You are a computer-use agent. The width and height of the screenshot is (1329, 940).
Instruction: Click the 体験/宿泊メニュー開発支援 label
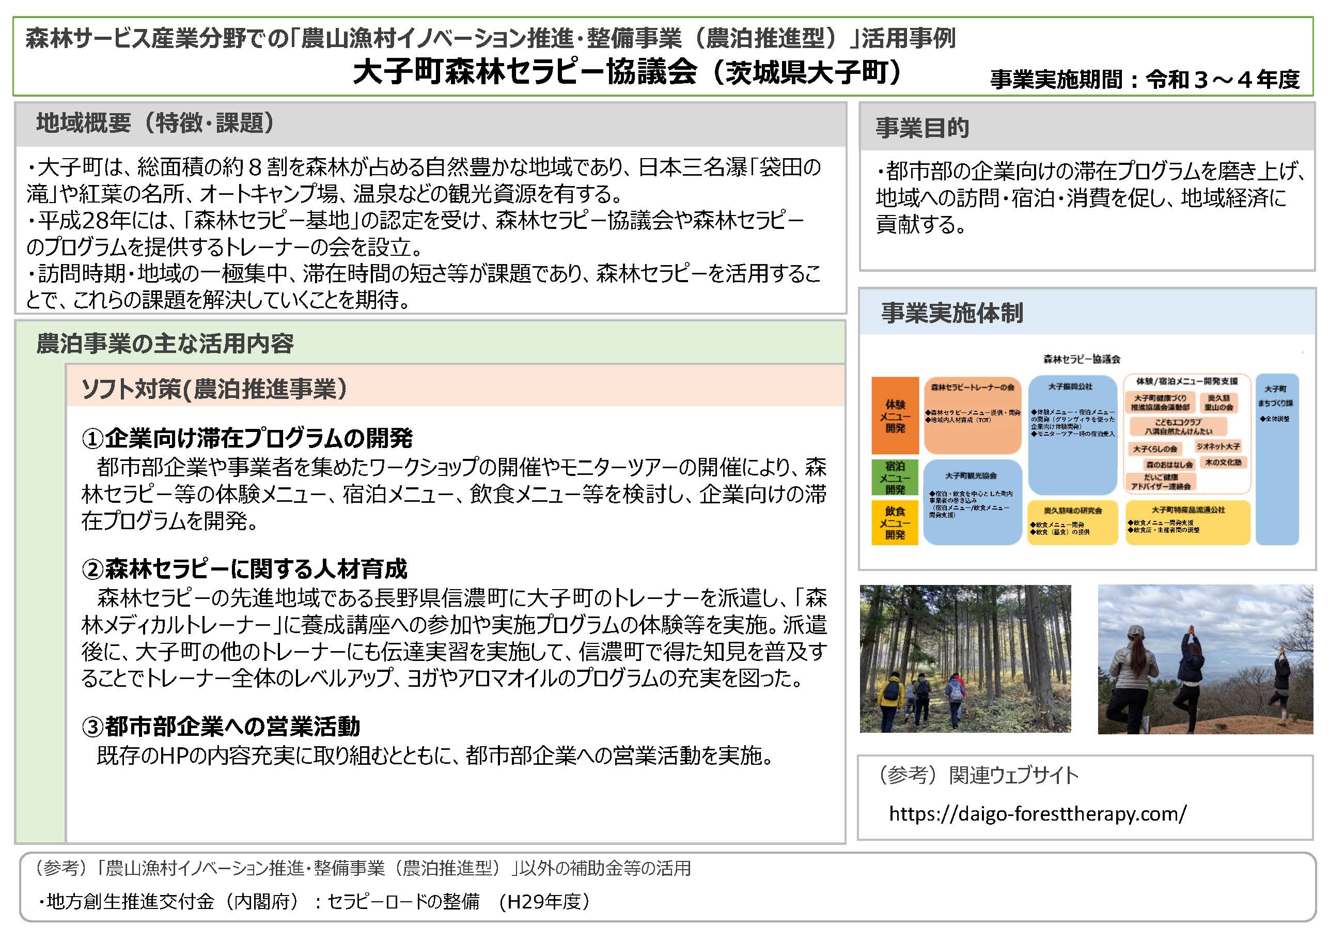coord(1186,381)
